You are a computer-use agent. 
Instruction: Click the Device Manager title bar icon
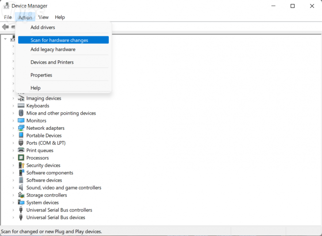pyautogui.click(x=6, y=6)
